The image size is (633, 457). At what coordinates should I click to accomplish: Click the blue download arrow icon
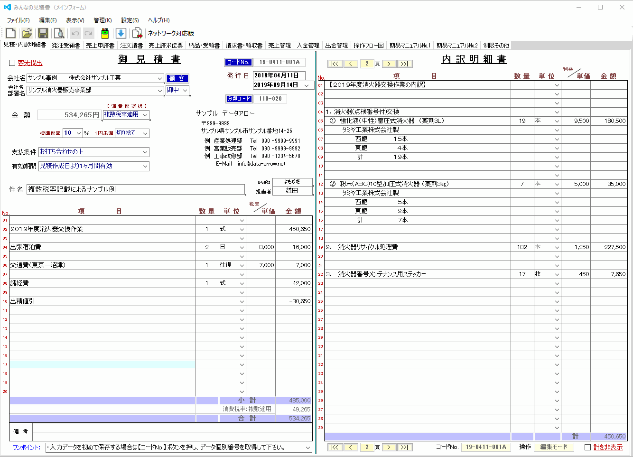[x=121, y=33]
